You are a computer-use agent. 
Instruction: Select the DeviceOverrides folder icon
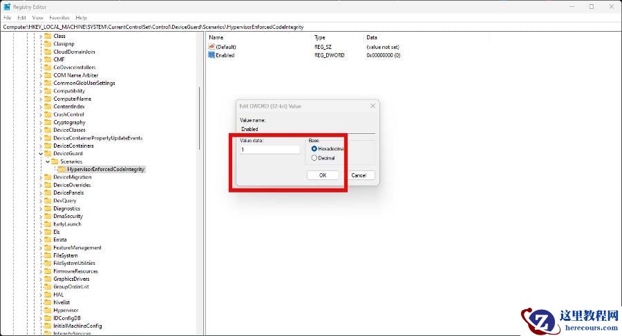(48, 185)
